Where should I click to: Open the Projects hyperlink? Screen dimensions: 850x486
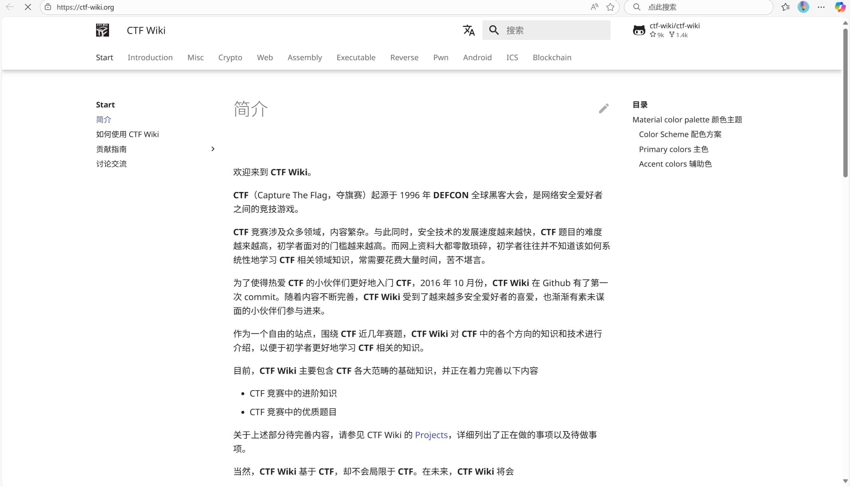tap(431, 435)
